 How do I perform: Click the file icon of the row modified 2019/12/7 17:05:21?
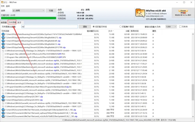click(3, 64)
